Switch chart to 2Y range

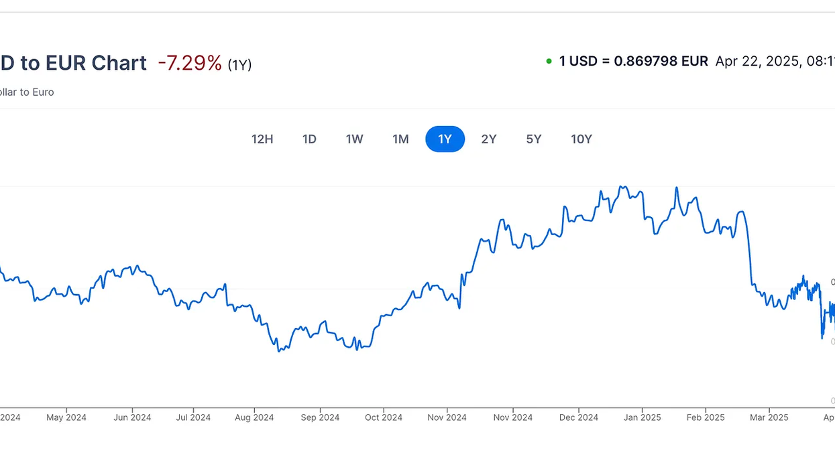(x=489, y=139)
